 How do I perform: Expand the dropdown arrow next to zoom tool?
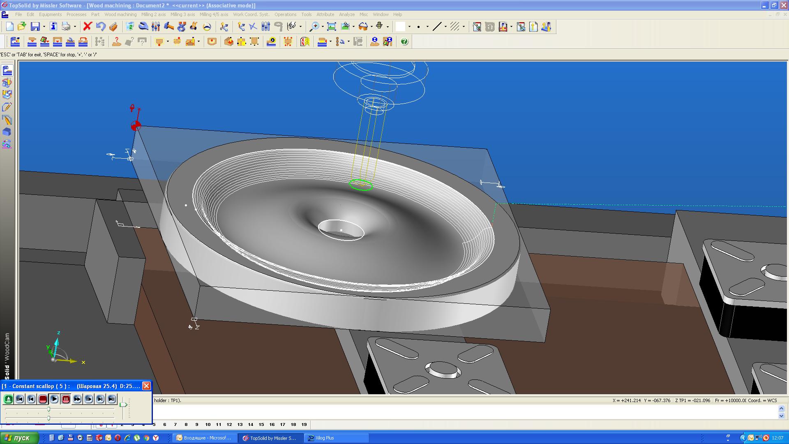(323, 27)
